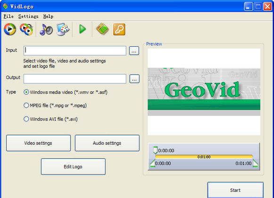Click the open video file toolbar icon

[10, 29]
